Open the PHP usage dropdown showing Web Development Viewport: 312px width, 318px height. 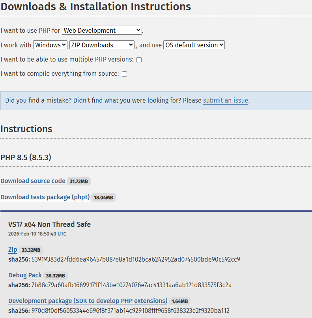pos(102,30)
